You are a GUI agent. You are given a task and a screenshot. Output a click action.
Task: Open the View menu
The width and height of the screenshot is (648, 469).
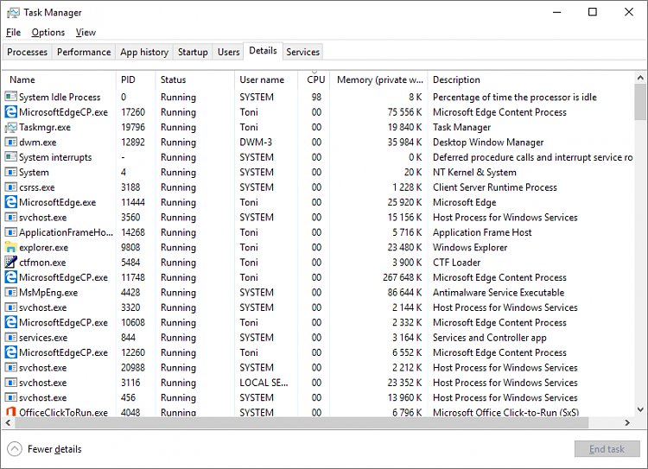[86, 32]
